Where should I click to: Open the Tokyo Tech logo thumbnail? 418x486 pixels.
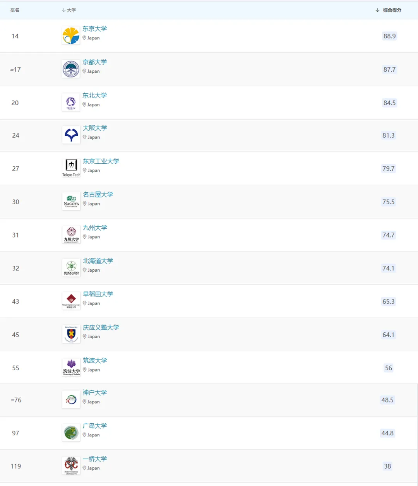pos(71,168)
